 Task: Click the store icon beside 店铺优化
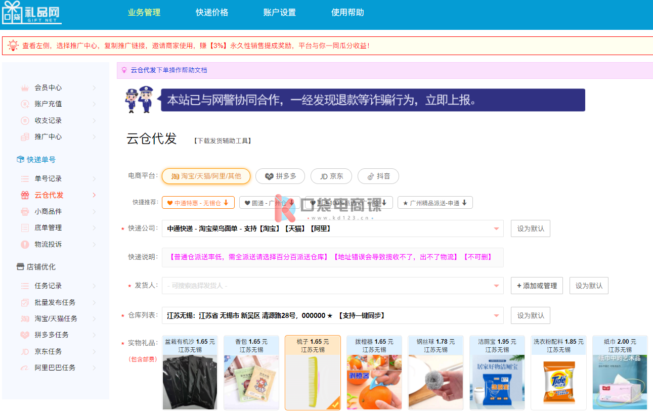pyautogui.click(x=20, y=267)
